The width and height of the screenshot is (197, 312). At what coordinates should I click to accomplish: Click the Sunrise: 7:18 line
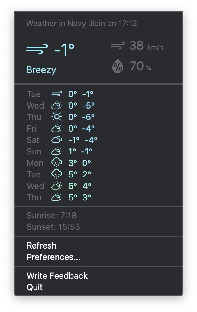pyautogui.click(x=52, y=215)
